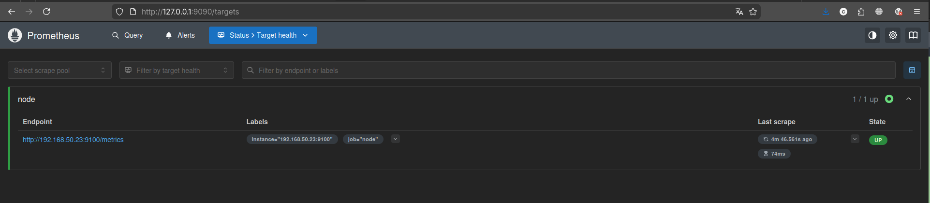The height and width of the screenshot is (203, 930).
Task: Bookmark this page with the star icon
Action: (x=753, y=12)
